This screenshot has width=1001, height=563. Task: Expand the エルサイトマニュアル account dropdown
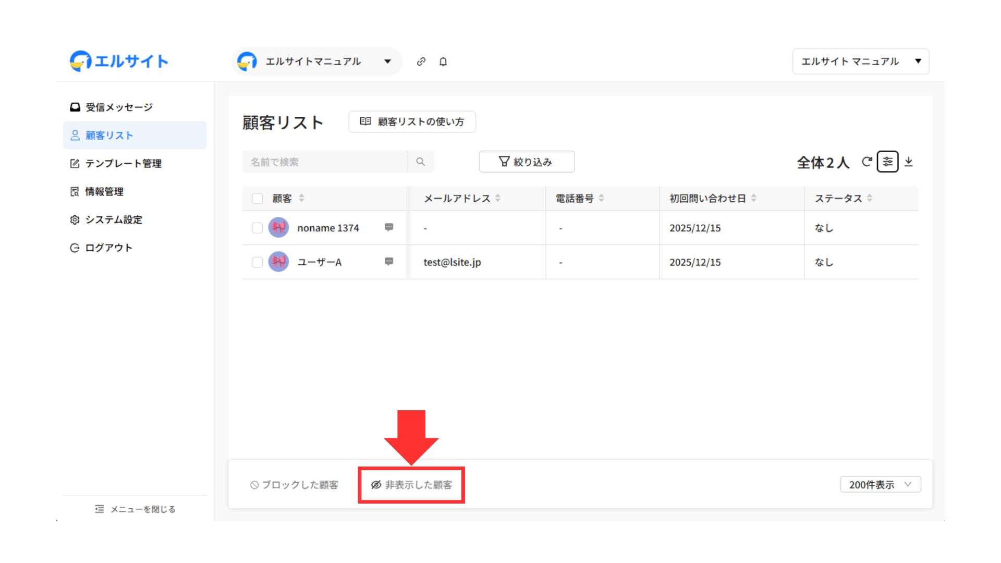coord(387,62)
